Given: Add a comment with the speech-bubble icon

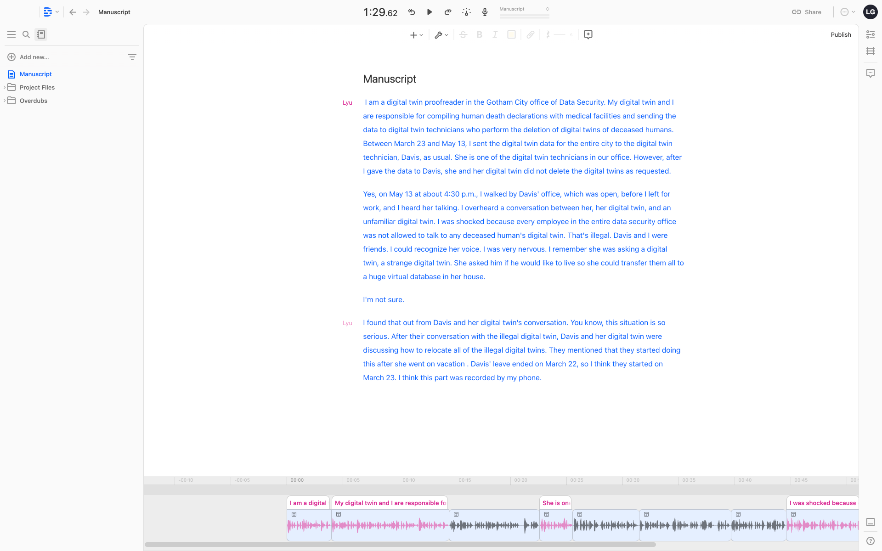Looking at the screenshot, I should tap(588, 34).
